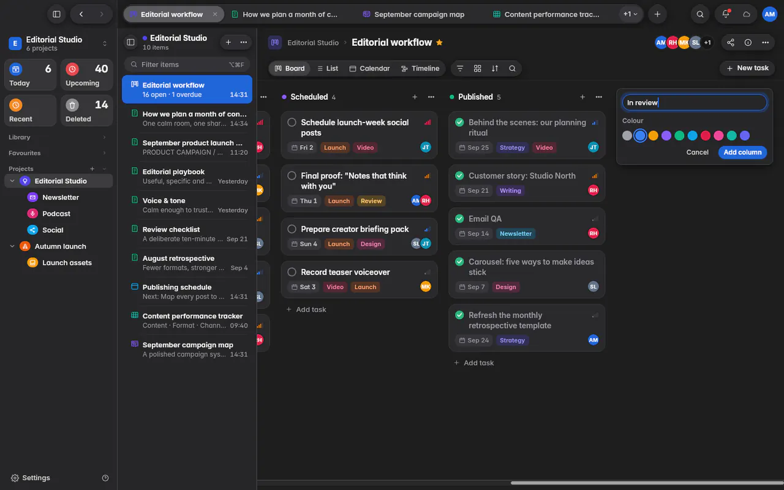Click the group-by grid icon in toolbar

pyautogui.click(x=478, y=69)
